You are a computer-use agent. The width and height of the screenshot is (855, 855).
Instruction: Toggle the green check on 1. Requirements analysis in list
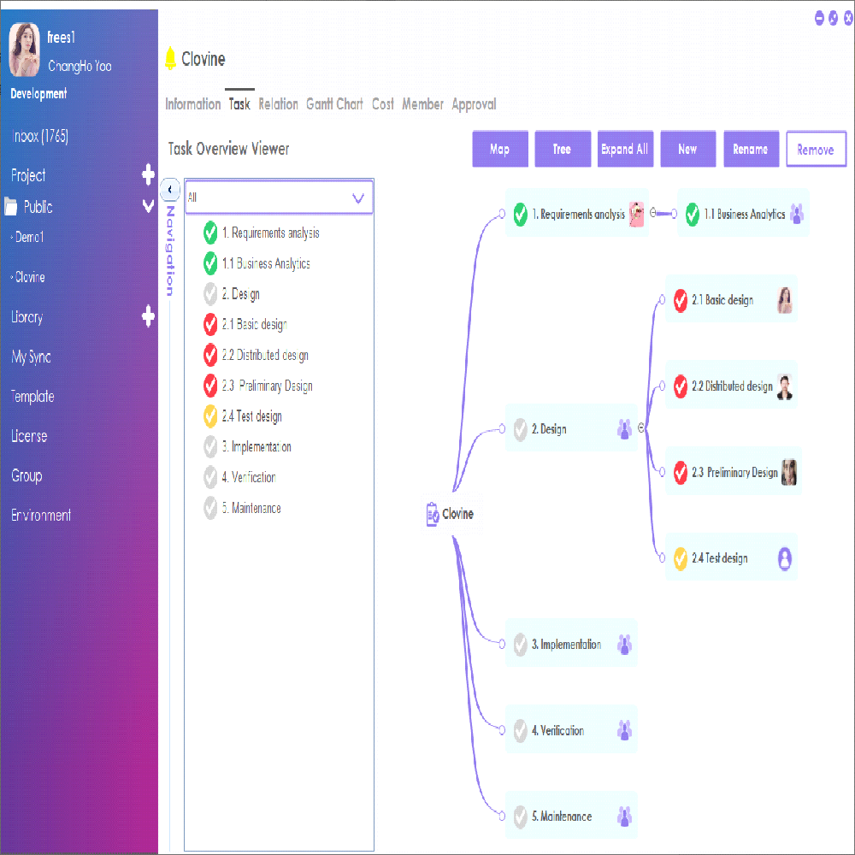coord(210,233)
